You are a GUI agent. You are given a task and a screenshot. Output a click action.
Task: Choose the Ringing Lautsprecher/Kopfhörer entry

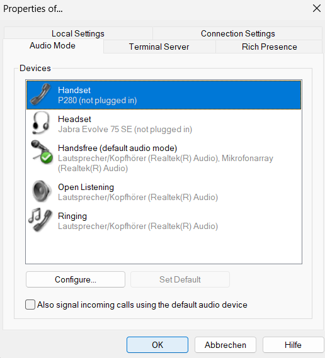coord(164,221)
